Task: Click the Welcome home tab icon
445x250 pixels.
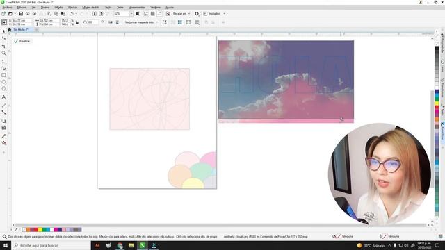Action: pos(9,29)
